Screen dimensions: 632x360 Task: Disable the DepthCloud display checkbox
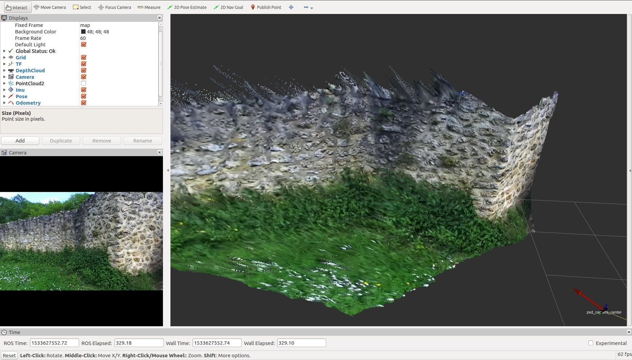point(84,70)
